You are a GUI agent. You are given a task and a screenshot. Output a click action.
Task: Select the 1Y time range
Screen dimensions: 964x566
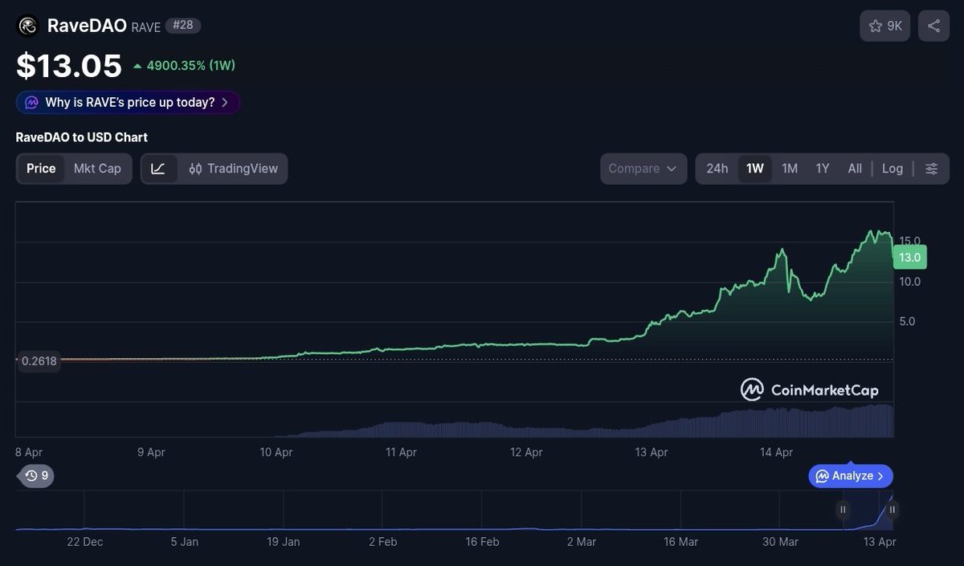[823, 169]
